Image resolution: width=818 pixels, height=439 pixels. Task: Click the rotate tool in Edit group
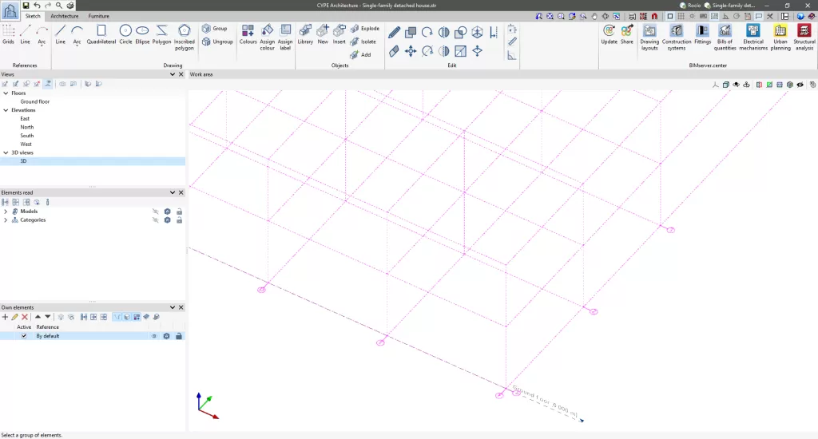pos(427,32)
